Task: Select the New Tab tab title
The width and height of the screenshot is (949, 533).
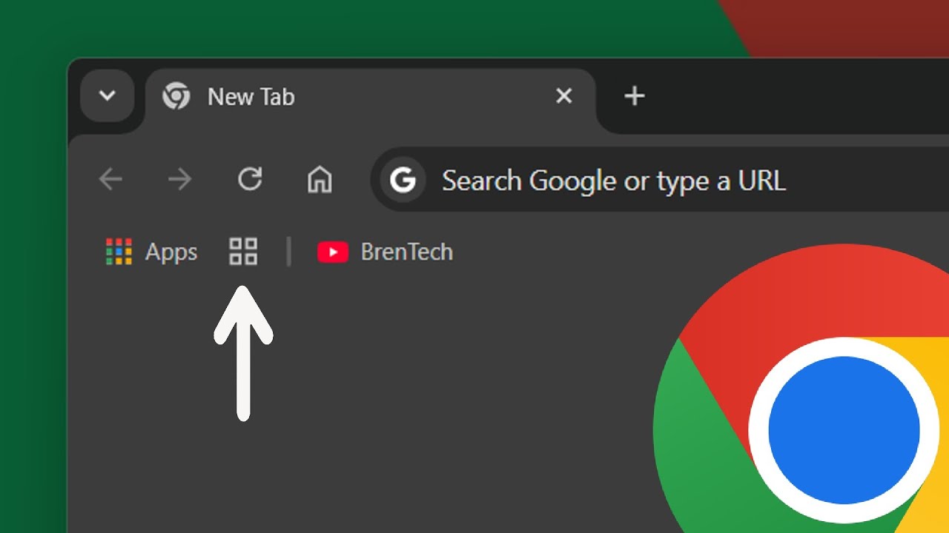Action: pyautogui.click(x=251, y=97)
